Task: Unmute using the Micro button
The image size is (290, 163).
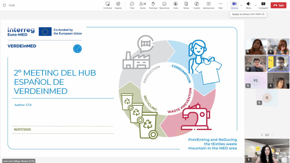Action: tap(249, 5)
